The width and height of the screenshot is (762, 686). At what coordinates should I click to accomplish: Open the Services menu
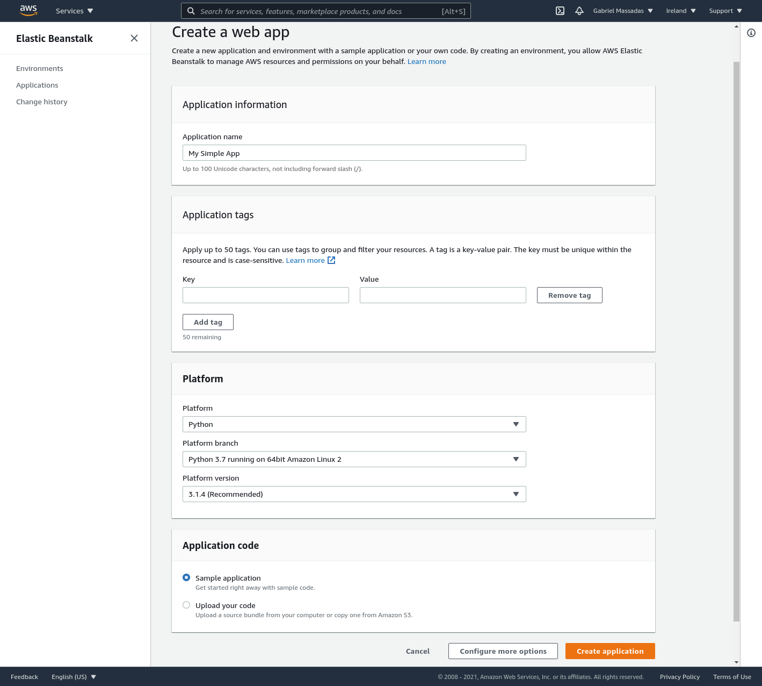coord(74,11)
